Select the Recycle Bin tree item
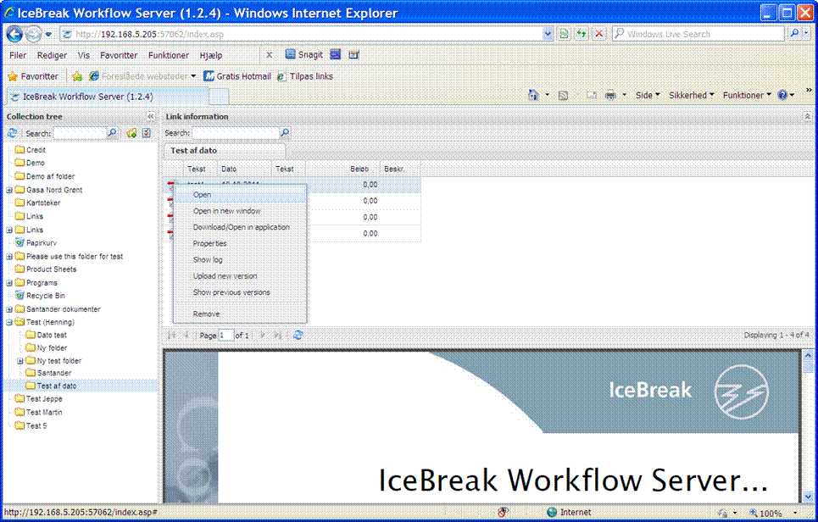This screenshot has height=522, width=818. click(x=40, y=296)
